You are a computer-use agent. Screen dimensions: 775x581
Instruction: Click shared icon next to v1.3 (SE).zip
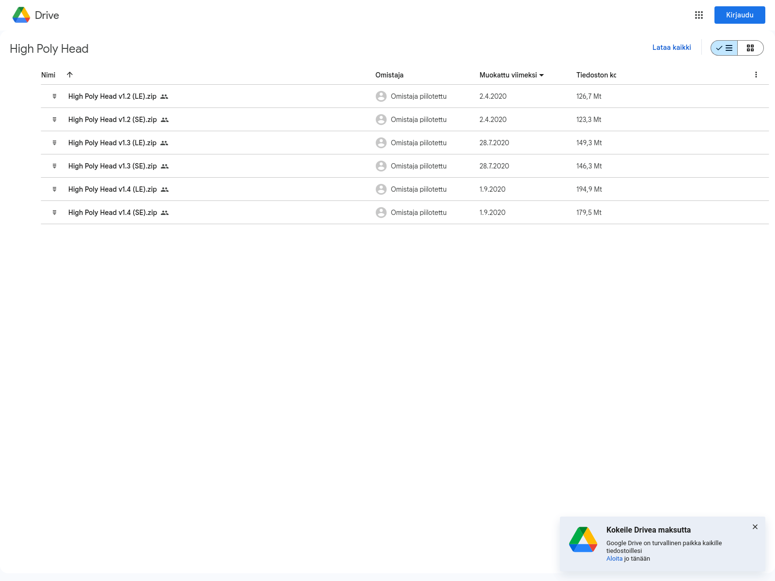click(165, 167)
